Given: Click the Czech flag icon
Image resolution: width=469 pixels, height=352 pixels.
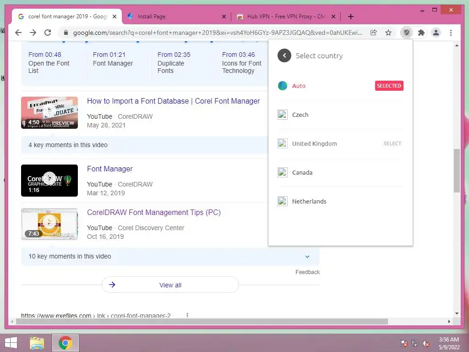Looking at the screenshot, I should tap(282, 115).
